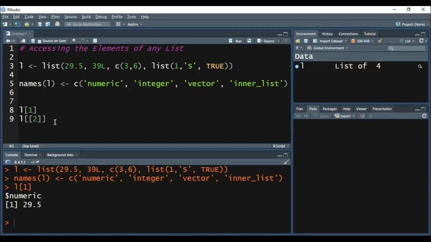Click the Run button
The width and height of the screenshot is (431, 242).
point(235,41)
